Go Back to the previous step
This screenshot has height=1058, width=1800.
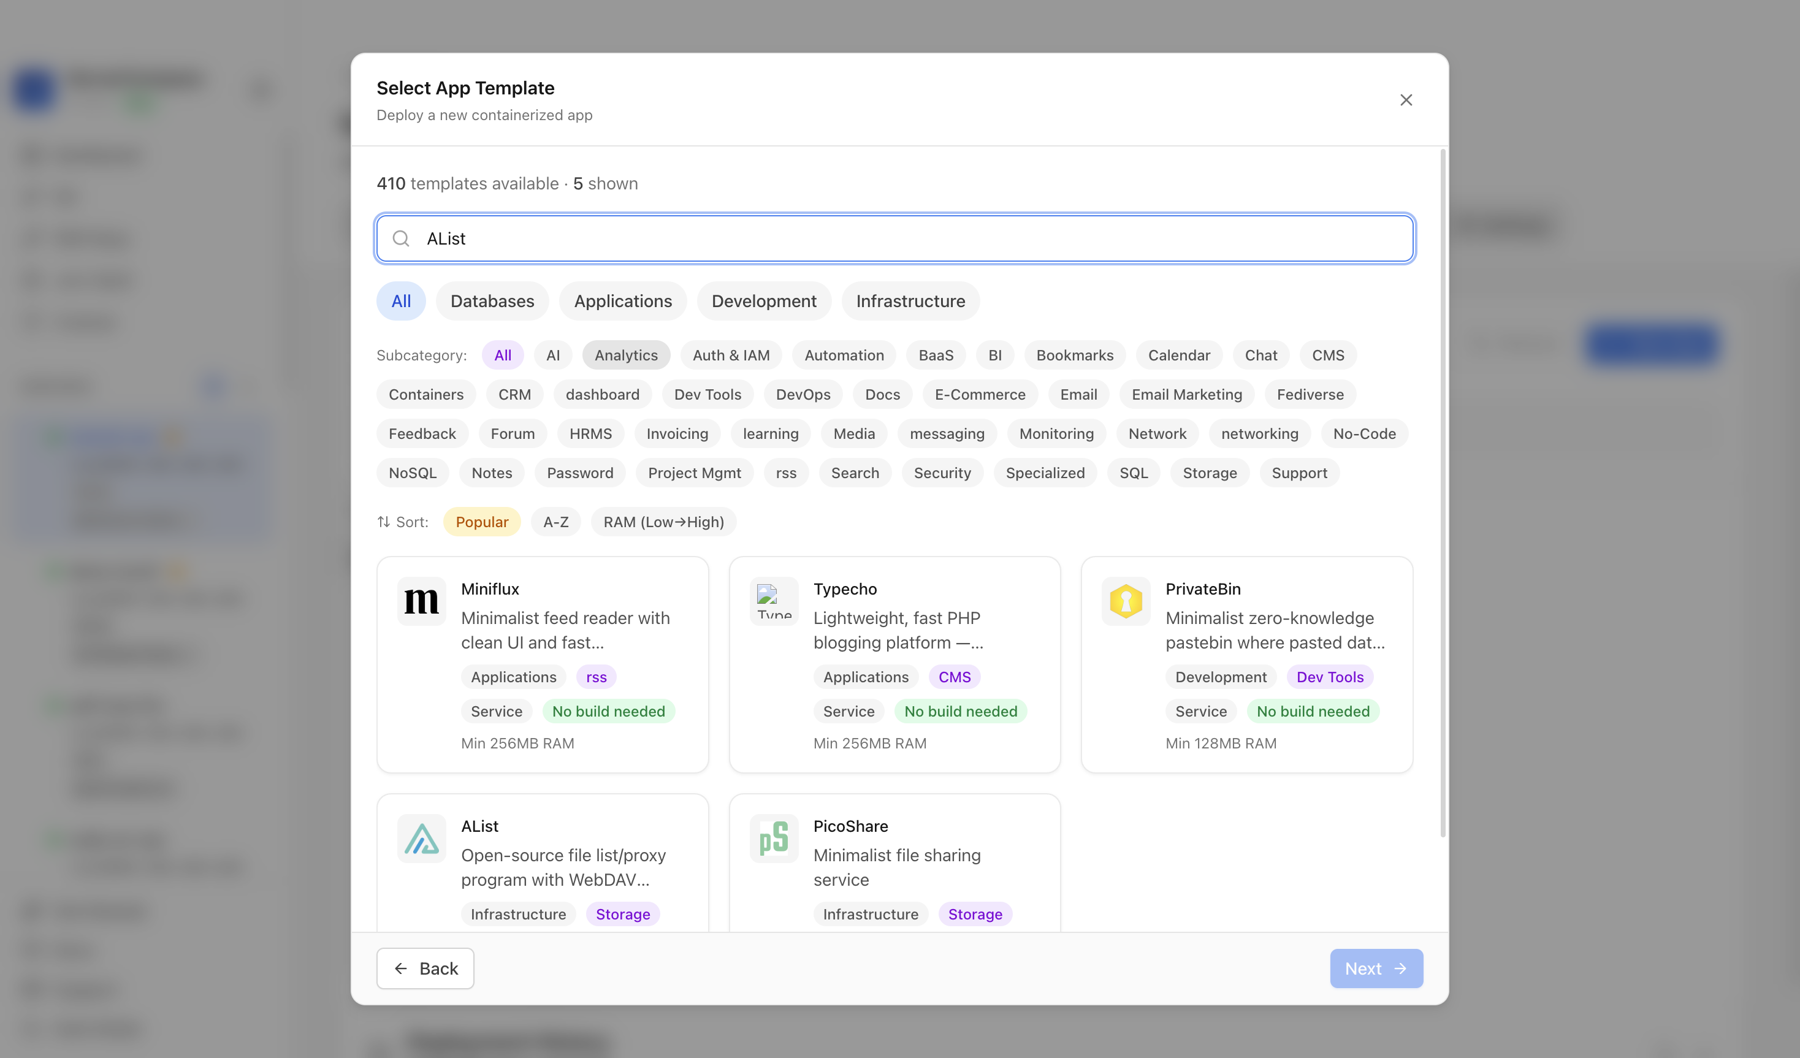click(x=425, y=969)
